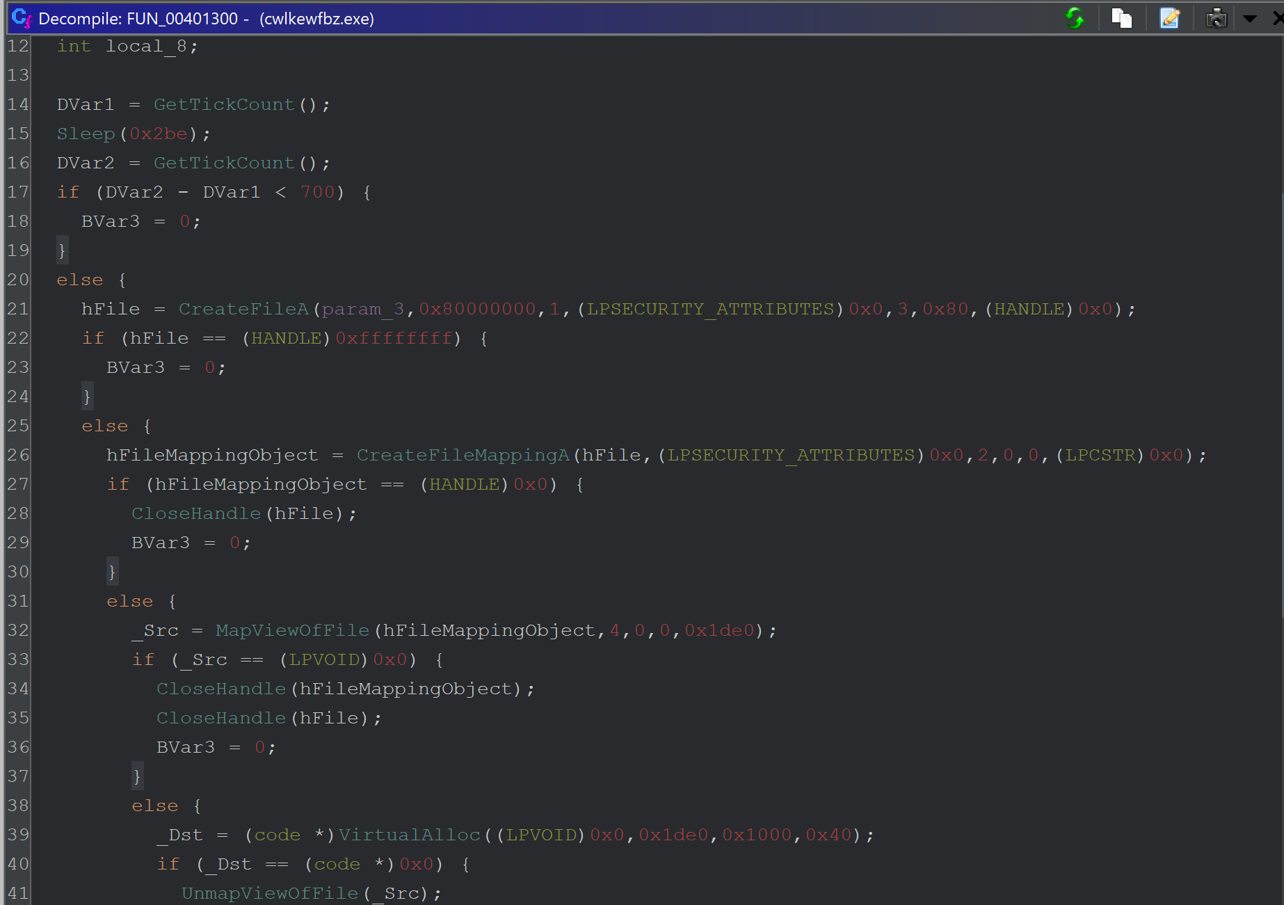Viewport: 1284px width, 905px height.
Task: Click line number 13 in the gutter
Action: (18, 75)
